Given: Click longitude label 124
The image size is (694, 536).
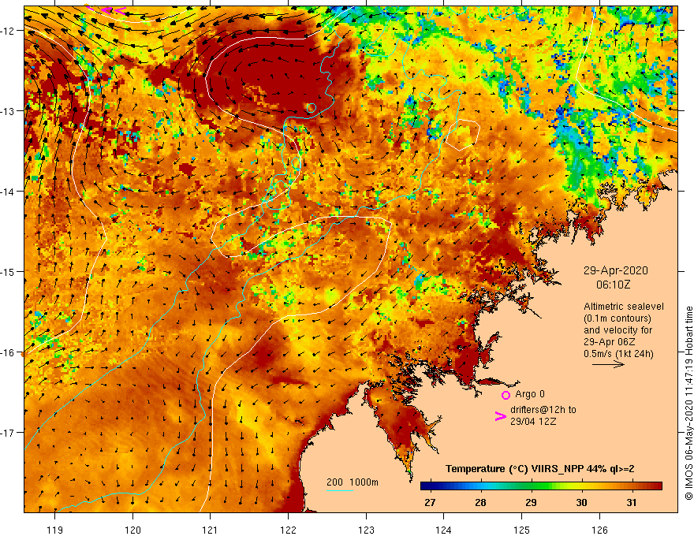Looking at the screenshot, I should (x=444, y=530).
